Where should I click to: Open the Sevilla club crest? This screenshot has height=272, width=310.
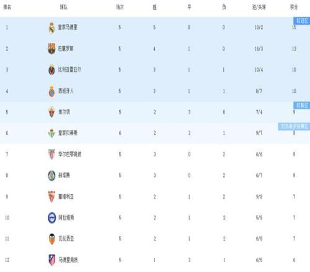tap(51, 197)
